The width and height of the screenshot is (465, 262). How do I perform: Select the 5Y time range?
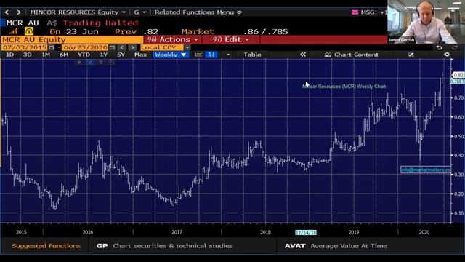tap(121, 55)
